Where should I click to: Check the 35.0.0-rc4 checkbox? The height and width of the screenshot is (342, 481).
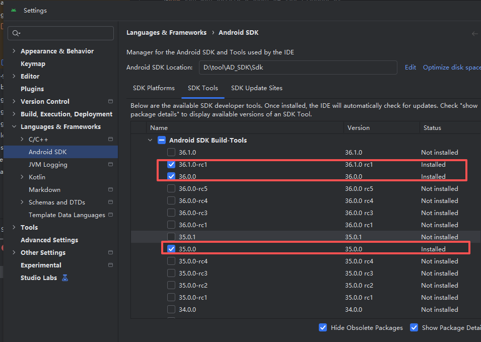pos(171,261)
